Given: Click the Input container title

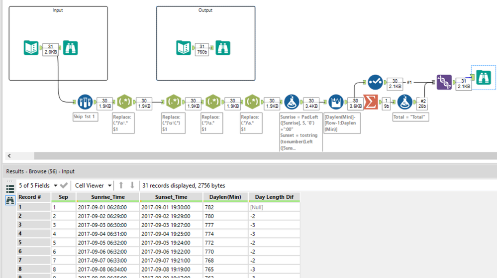Looking at the screenshot, I should (58, 10).
